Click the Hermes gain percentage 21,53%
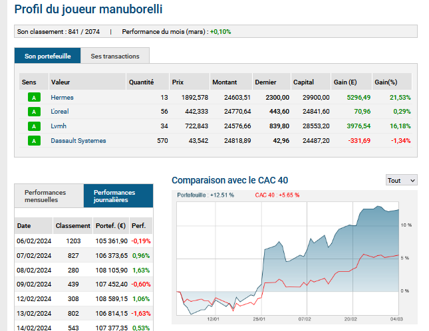The image size is (429, 331). tap(400, 98)
